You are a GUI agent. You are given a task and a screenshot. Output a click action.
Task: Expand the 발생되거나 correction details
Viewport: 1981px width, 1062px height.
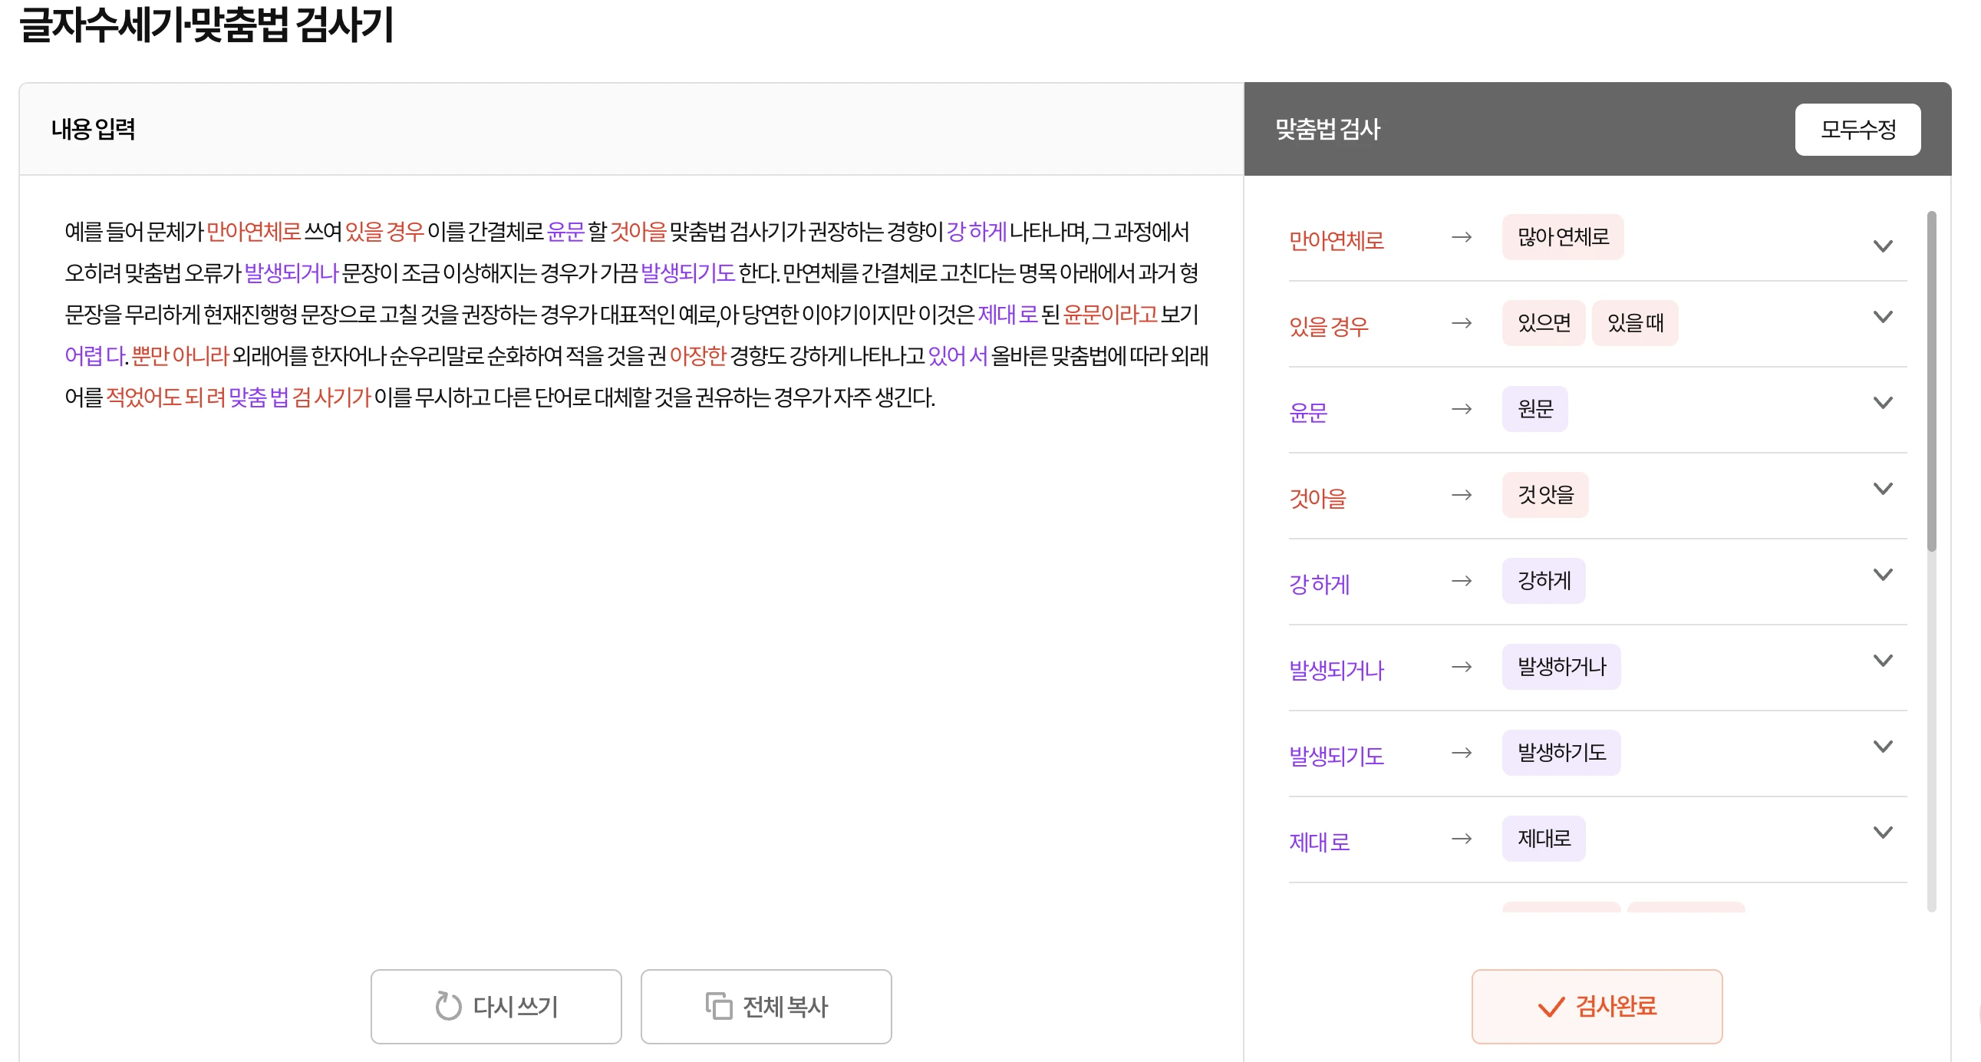tap(1884, 660)
